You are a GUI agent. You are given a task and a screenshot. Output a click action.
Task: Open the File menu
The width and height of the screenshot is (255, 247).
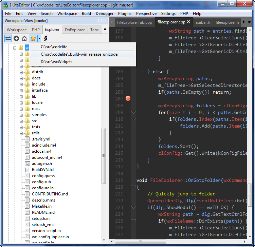click(8, 14)
